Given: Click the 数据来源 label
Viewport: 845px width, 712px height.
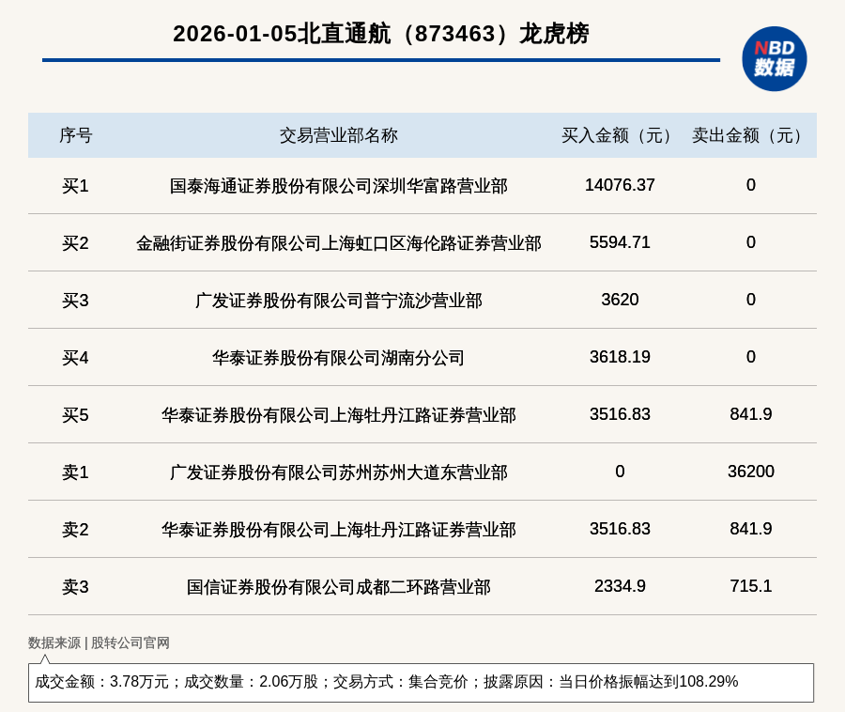Looking at the screenshot, I should click(54, 642).
